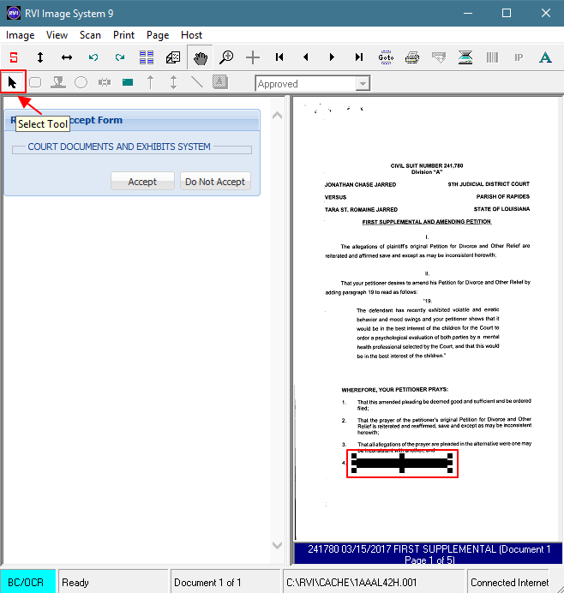
Task: Fit image to width with horizontal arrows
Action: tap(67, 57)
